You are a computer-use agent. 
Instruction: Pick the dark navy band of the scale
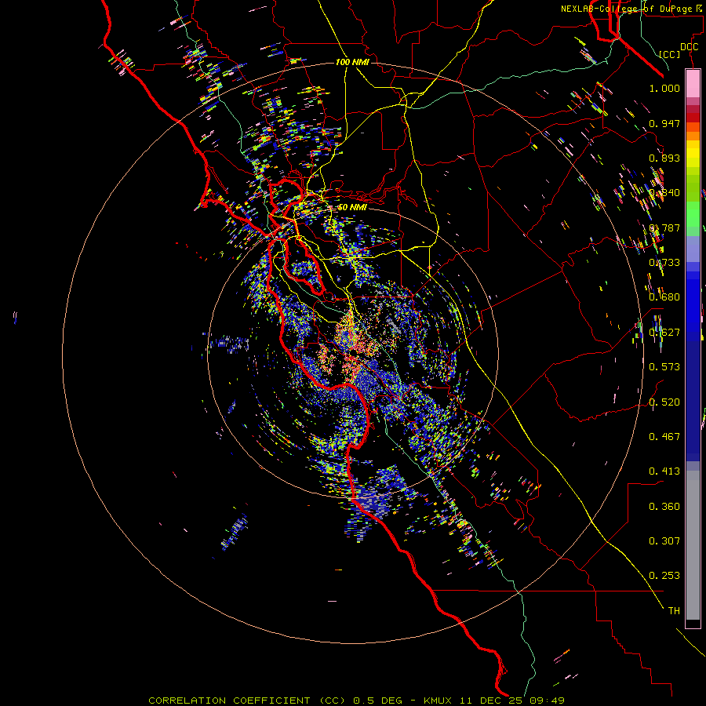tap(693, 401)
